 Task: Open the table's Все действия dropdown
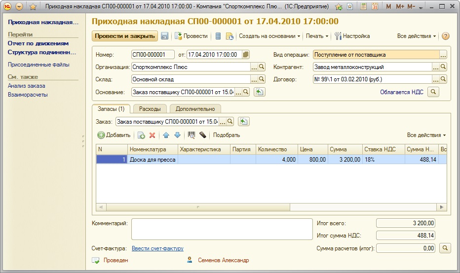(426, 135)
